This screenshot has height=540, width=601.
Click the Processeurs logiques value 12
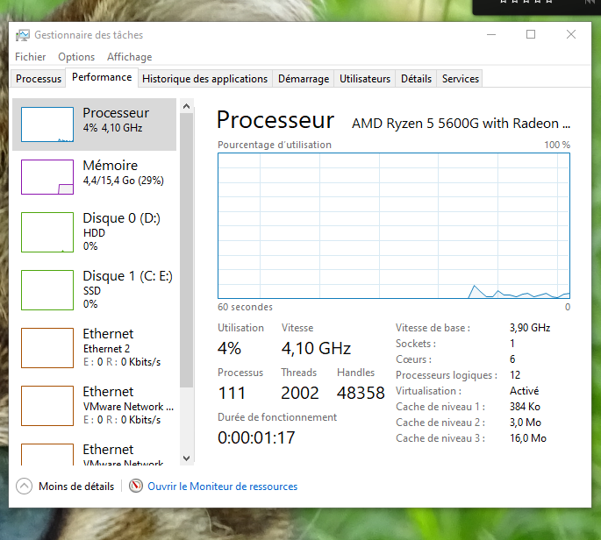coord(515,375)
